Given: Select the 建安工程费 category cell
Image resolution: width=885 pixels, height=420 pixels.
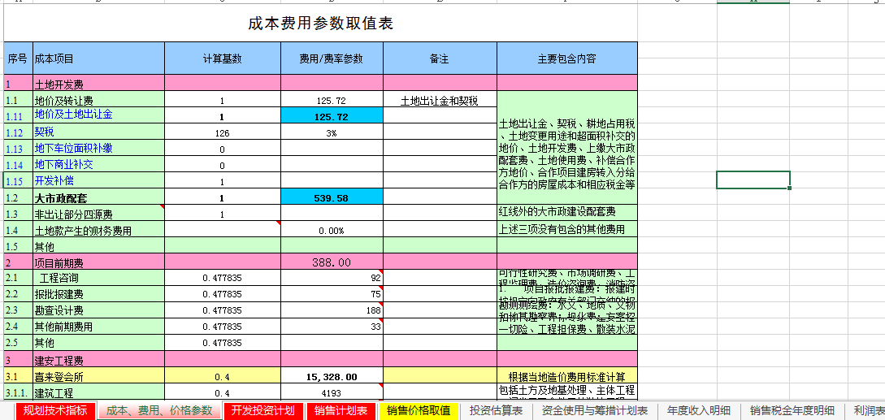Looking at the screenshot, I should coord(99,360).
